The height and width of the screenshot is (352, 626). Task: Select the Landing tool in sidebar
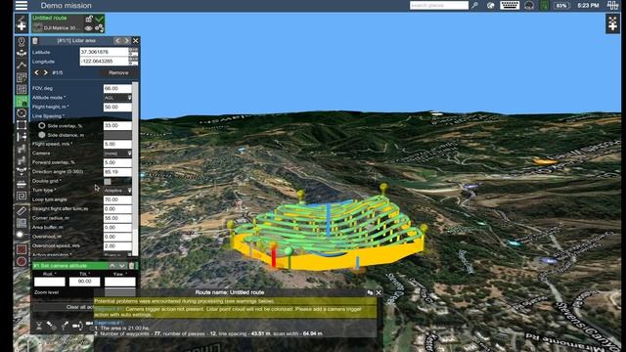22,172
